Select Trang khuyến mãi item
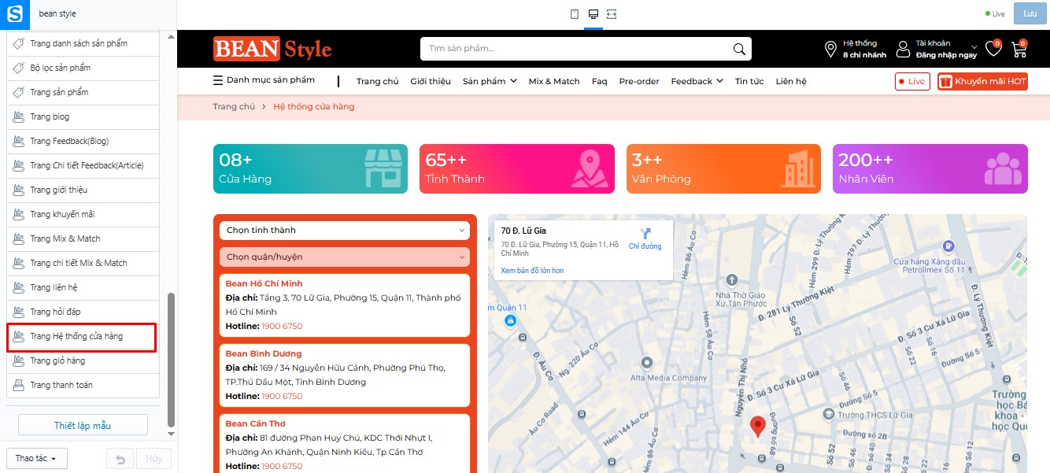This screenshot has height=473, width=1050. (x=83, y=214)
